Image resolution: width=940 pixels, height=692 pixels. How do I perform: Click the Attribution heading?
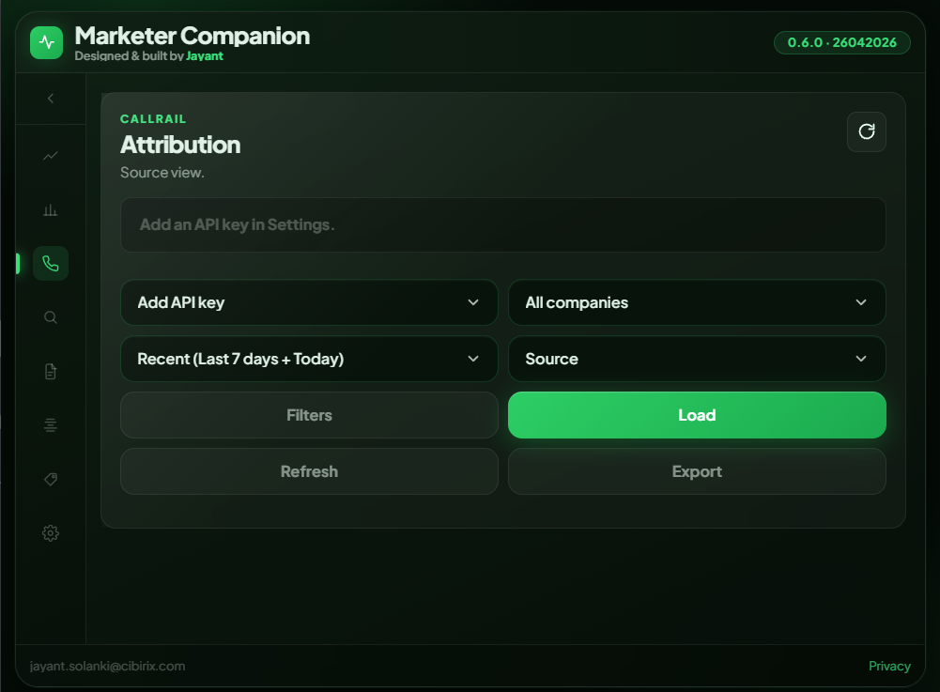180,146
